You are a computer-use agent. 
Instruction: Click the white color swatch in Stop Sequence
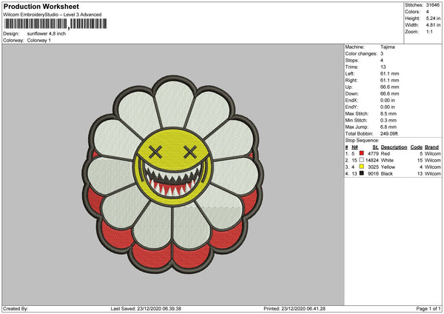(362, 160)
